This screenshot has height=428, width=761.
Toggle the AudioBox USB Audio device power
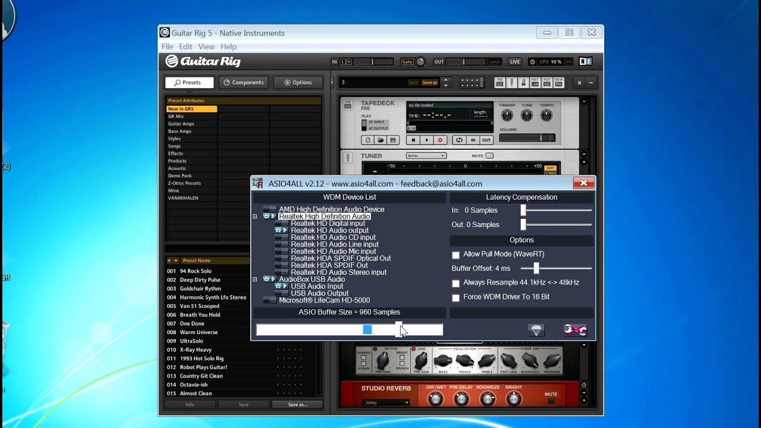pos(269,279)
